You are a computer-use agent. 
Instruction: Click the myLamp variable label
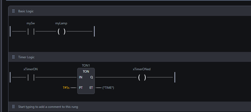[x=61, y=23]
